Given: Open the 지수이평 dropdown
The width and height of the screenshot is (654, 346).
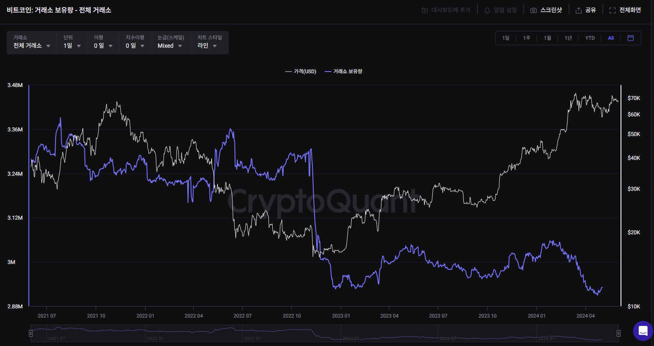Looking at the screenshot, I should point(135,46).
